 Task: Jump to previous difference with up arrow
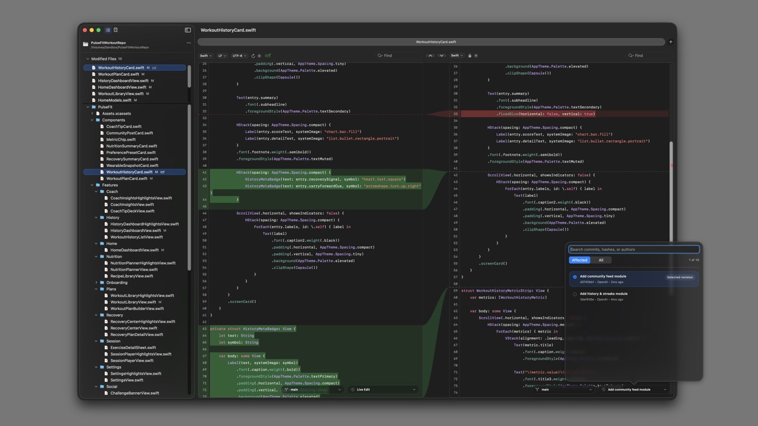tap(431, 56)
